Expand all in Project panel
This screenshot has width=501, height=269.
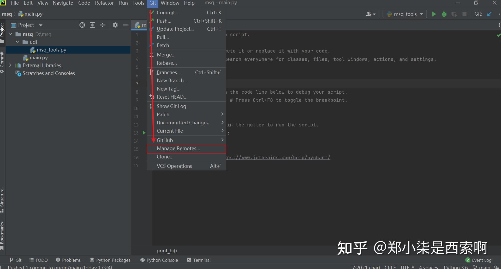click(x=92, y=25)
